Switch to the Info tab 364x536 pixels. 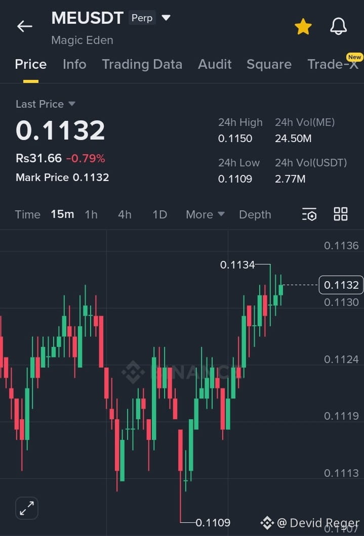pyautogui.click(x=74, y=64)
